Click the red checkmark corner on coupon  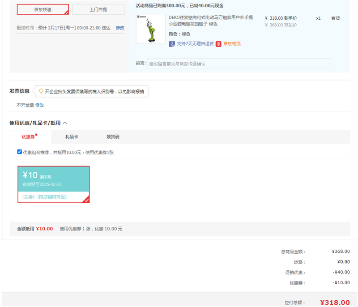pos(86,200)
